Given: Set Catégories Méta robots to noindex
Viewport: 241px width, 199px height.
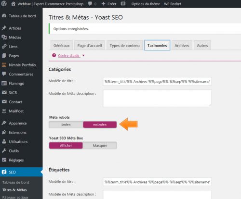Looking at the screenshot, I should pos(100,124).
